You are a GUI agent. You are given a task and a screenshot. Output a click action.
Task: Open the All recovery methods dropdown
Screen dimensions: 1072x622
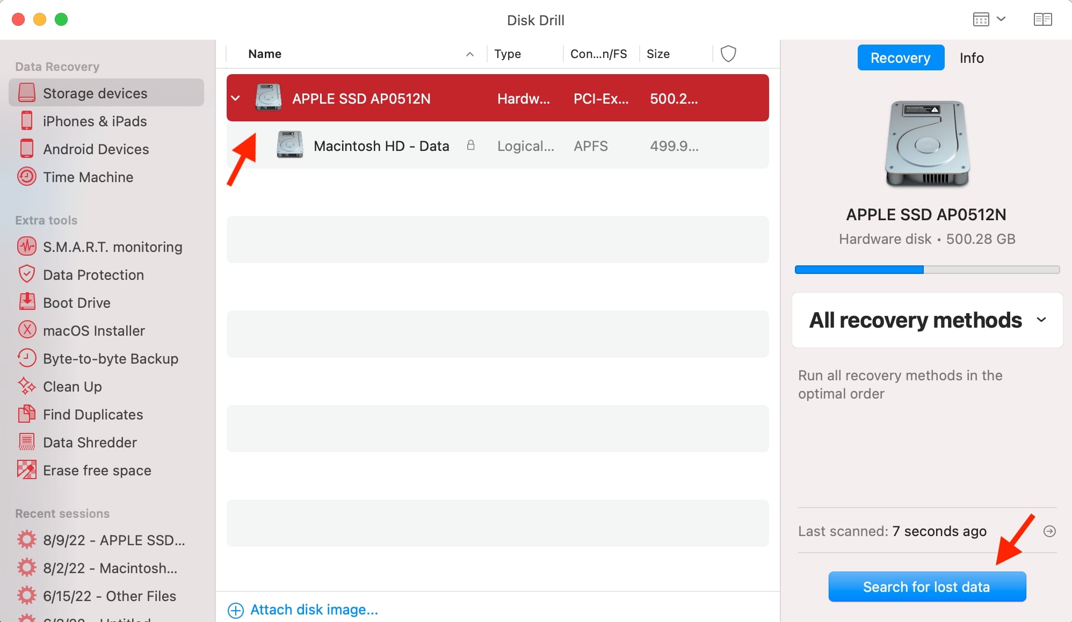[927, 320]
